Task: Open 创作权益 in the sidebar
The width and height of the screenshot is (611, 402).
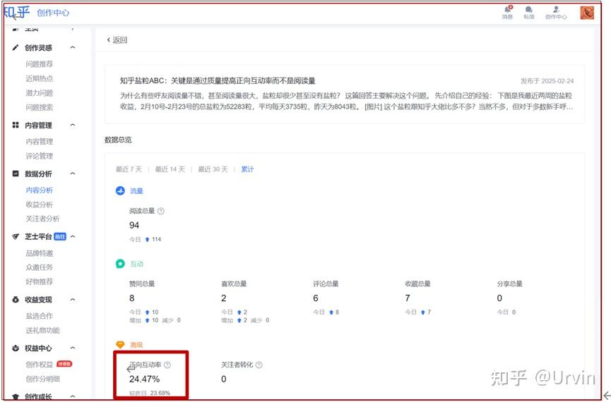Action: tap(40, 365)
